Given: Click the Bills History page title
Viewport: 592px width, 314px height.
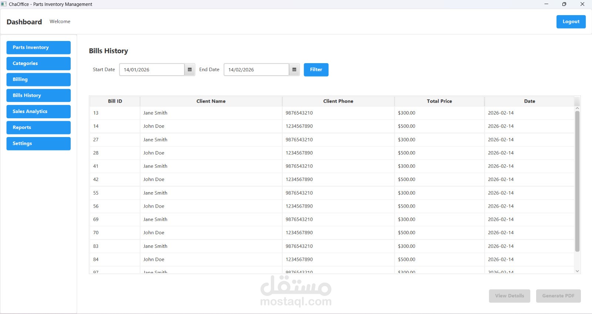Looking at the screenshot, I should click(108, 51).
